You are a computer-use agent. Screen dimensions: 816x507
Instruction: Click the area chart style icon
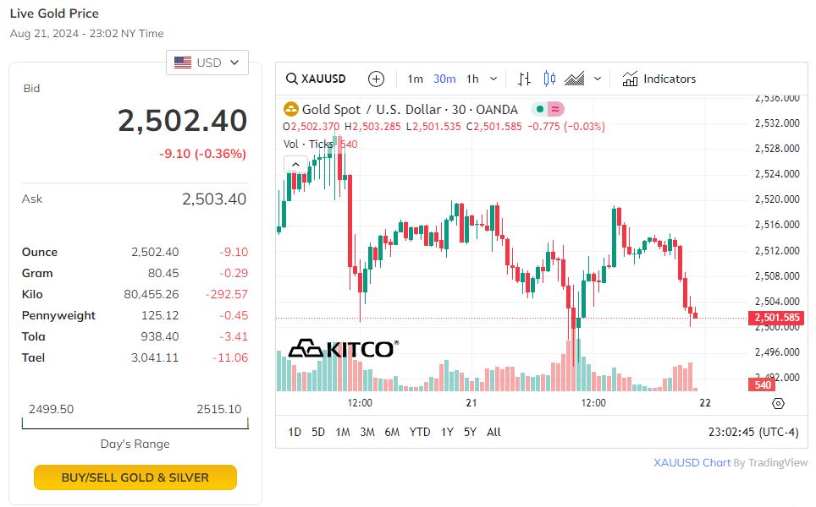click(x=575, y=79)
